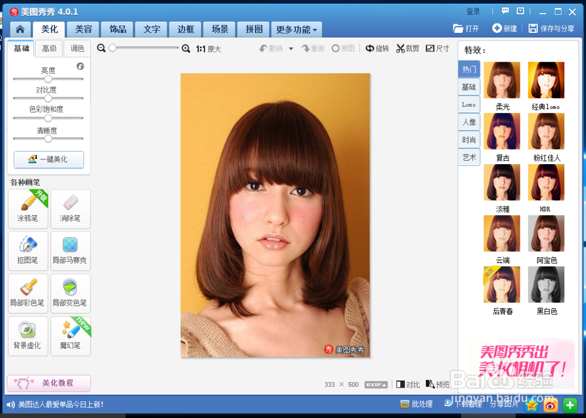Select the 局部彩色笔 local color brush
Viewport: 586px width, 418px height.
[28, 294]
